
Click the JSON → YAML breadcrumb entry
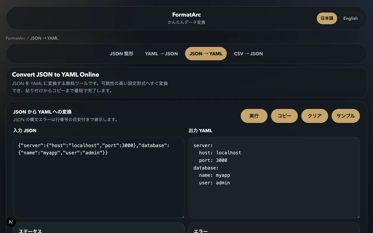coord(44,38)
